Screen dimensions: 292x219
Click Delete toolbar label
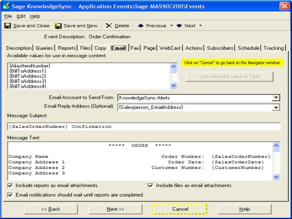coord(122,26)
